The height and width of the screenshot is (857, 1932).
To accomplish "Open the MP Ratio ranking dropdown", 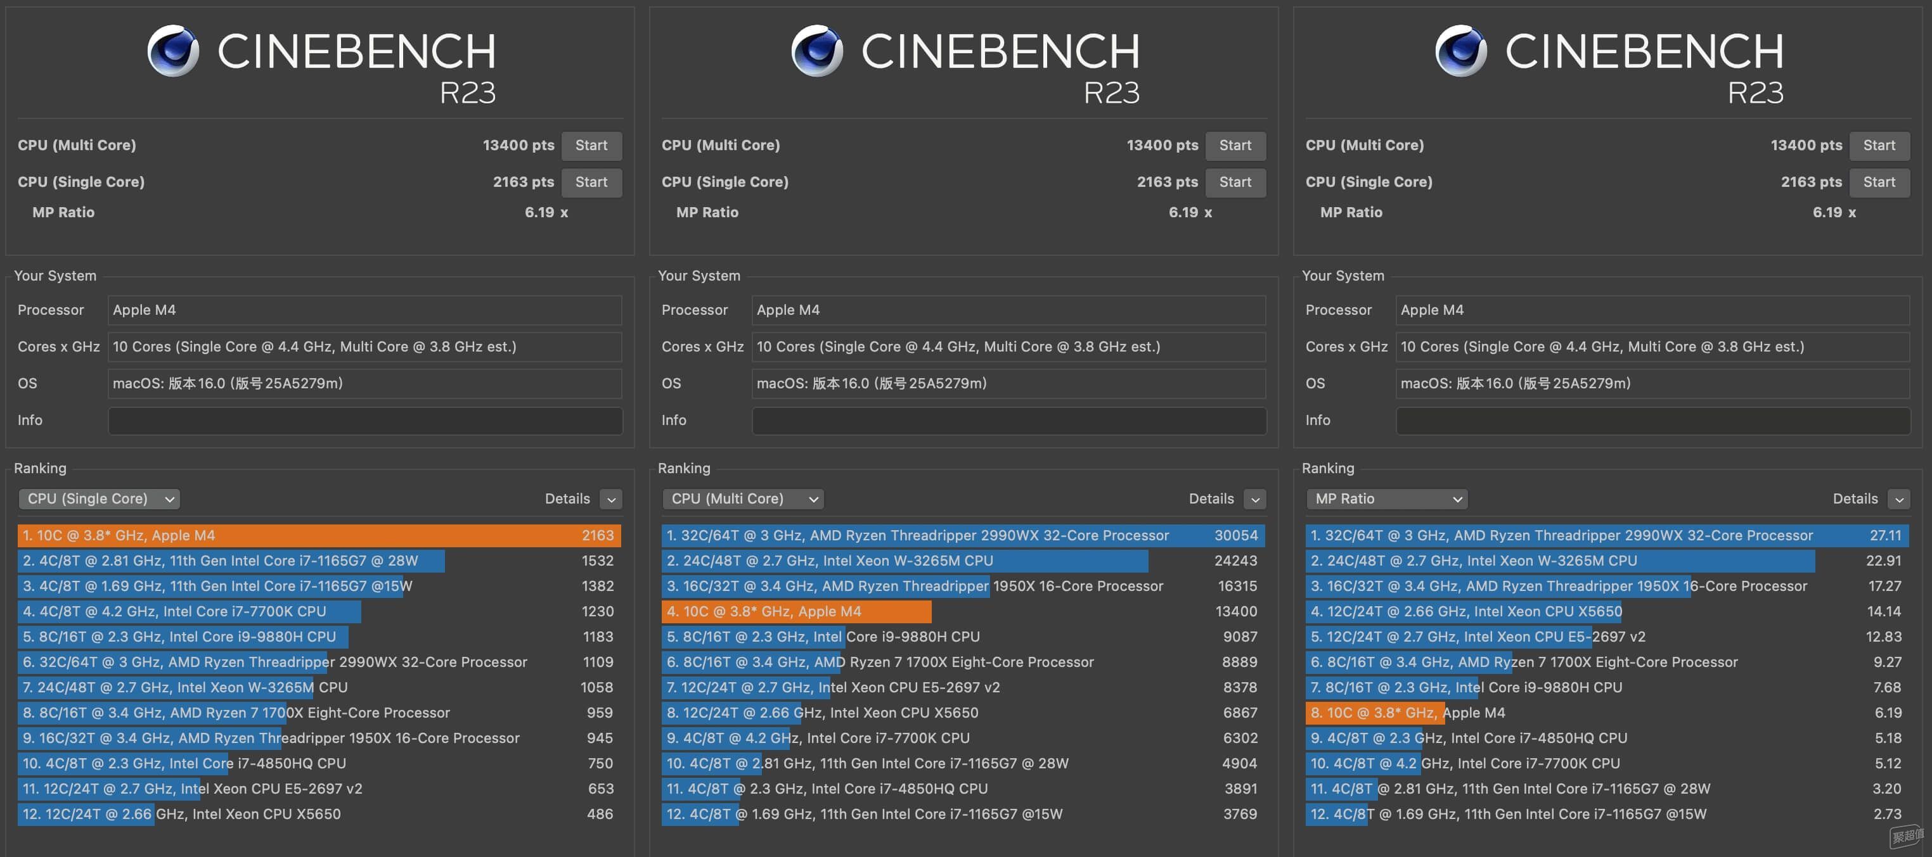I will point(1387,498).
